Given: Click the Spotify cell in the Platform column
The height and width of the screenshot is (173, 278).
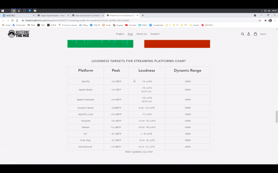Looking at the screenshot, I should click(x=86, y=81).
